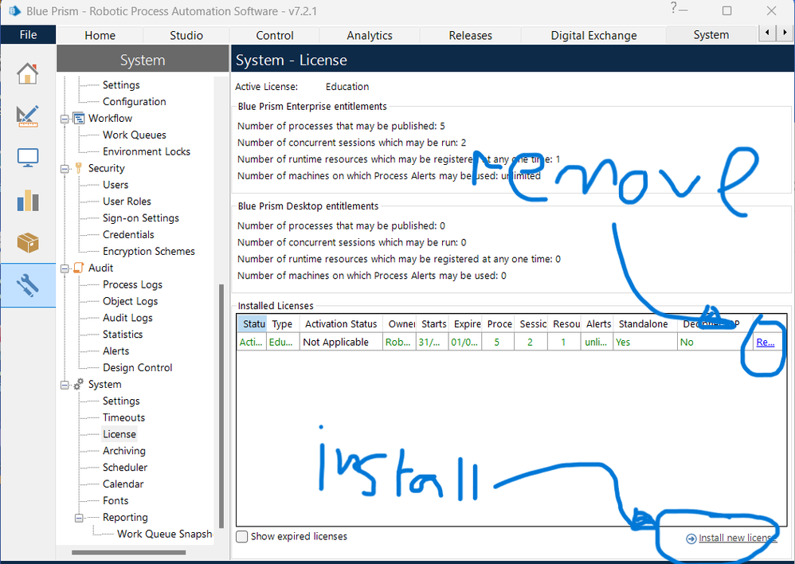The width and height of the screenshot is (795, 564).
Task: Open the Analytics bar chart icon
Action: [27, 200]
